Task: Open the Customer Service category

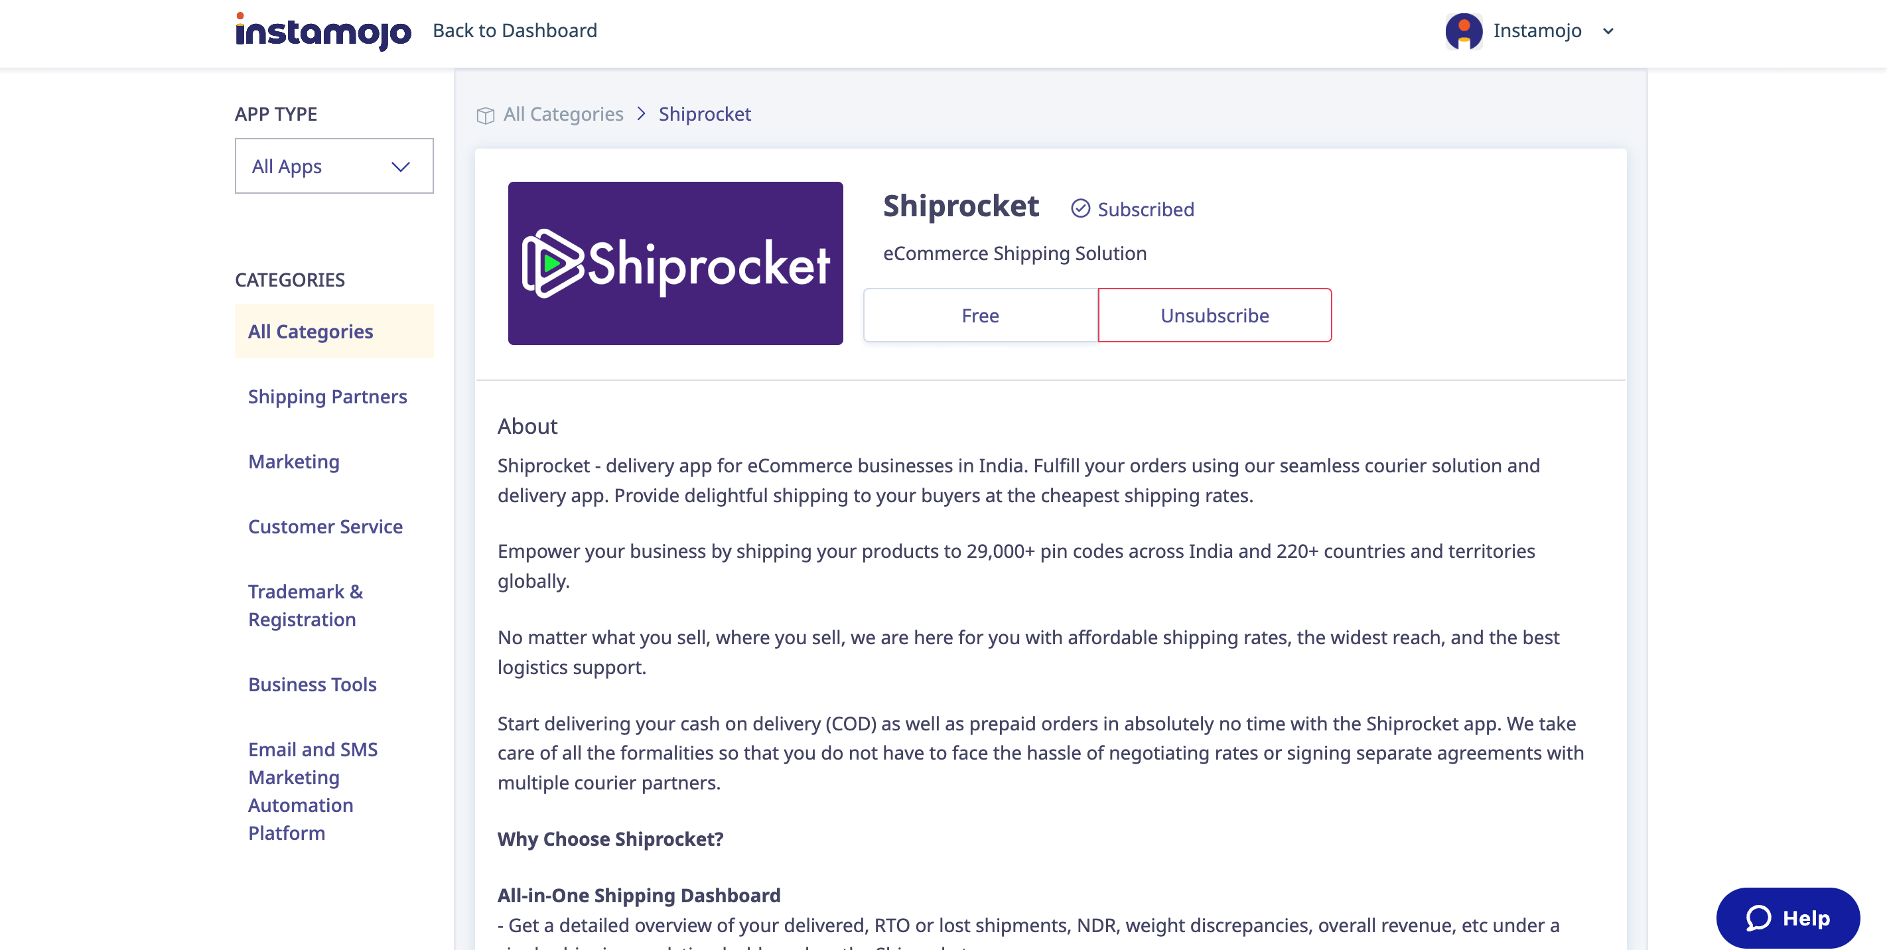Action: pos(325,526)
